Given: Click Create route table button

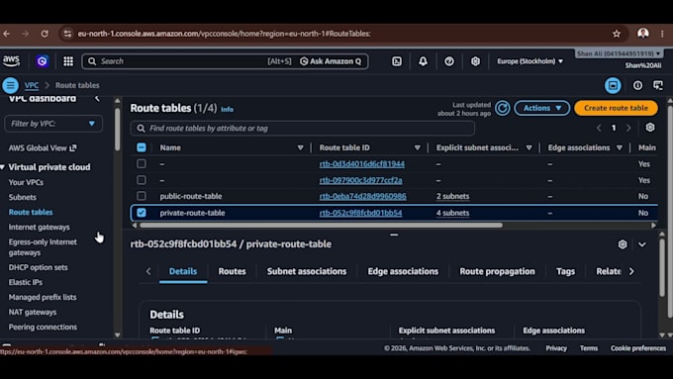Looking at the screenshot, I should coord(616,108).
